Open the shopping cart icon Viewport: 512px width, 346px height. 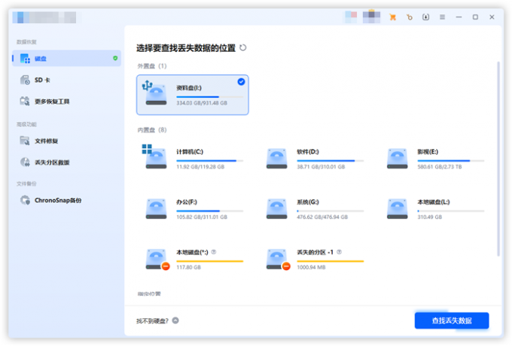click(393, 17)
